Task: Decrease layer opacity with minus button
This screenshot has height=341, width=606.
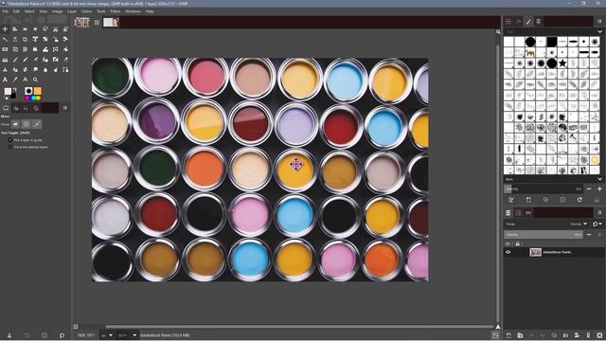Action: click(x=589, y=235)
